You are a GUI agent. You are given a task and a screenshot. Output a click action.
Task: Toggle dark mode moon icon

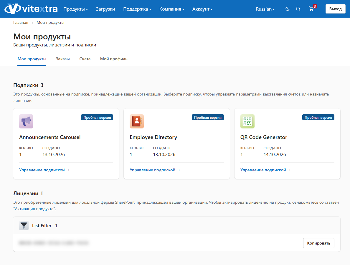coord(288,9)
